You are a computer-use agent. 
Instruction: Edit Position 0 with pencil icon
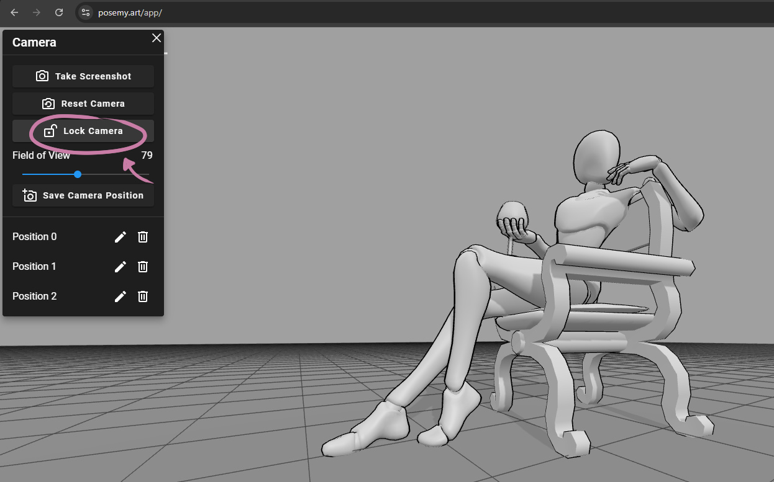(121, 237)
